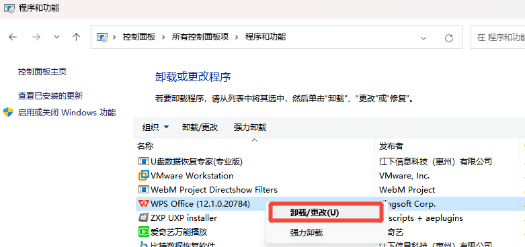
Task: Click the ZXP UXP installer icon
Action: click(143, 217)
